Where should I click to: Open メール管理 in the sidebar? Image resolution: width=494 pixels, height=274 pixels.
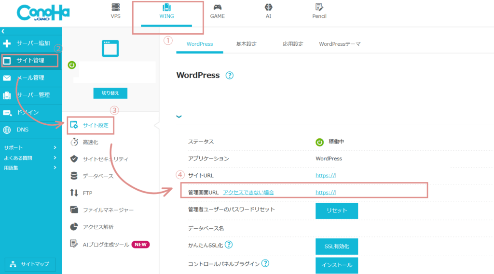[x=31, y=78]
